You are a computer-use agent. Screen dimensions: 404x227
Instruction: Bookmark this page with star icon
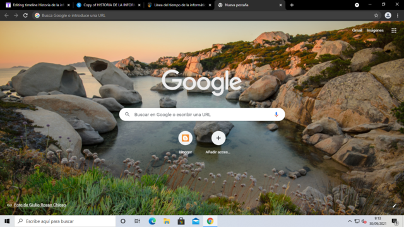pyautogui.click(x=376, y=15)
